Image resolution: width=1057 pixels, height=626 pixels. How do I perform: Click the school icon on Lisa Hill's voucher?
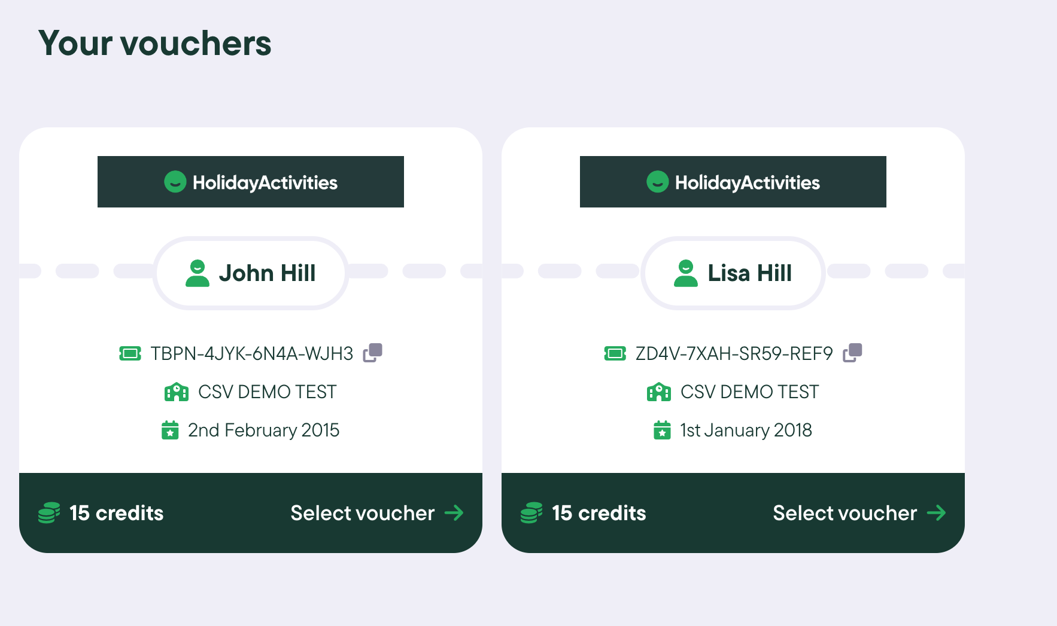659,392
